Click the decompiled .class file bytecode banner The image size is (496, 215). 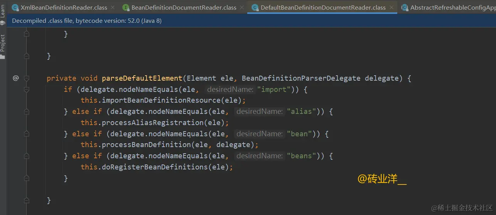coord(251,21)
